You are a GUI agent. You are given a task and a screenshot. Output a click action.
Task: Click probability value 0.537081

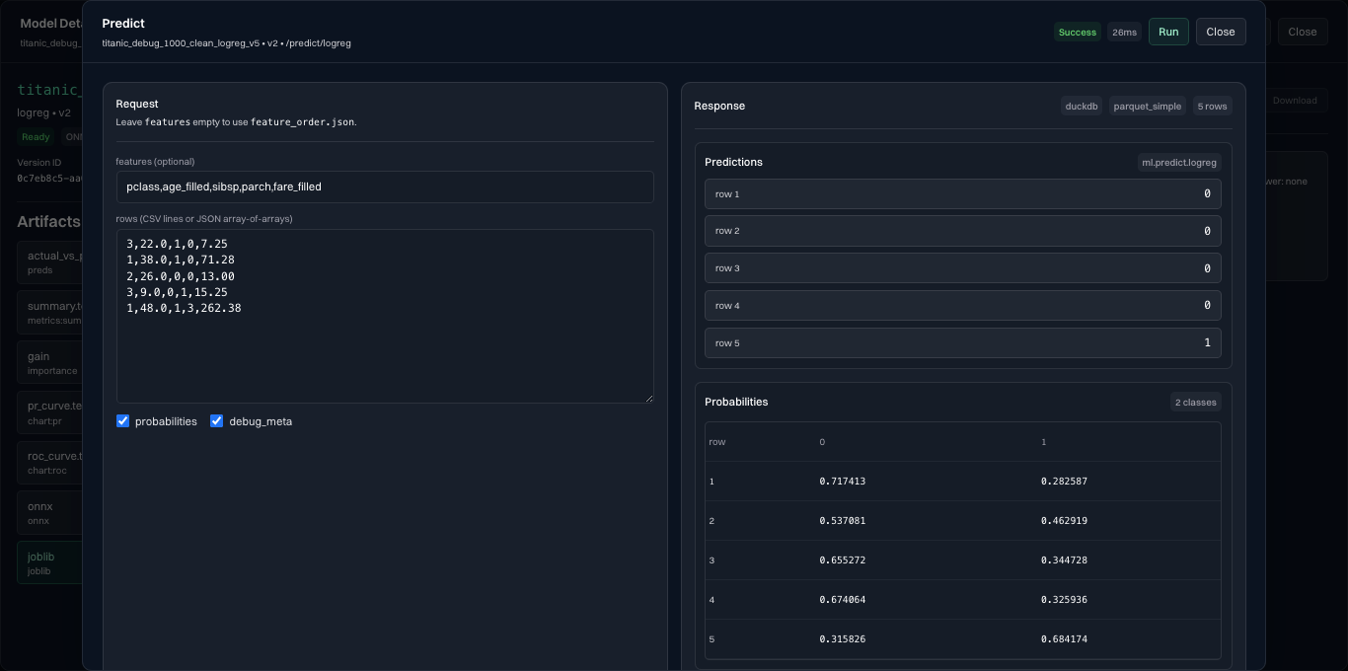point(842,521)
